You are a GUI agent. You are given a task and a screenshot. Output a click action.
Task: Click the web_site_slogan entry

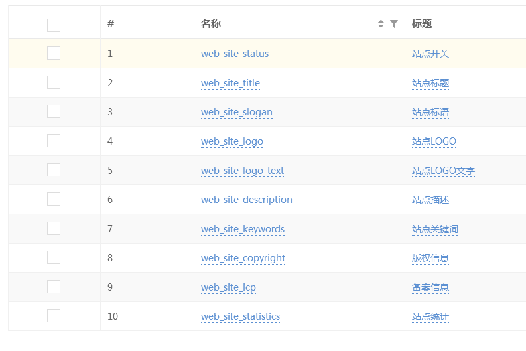coord(237,112)
